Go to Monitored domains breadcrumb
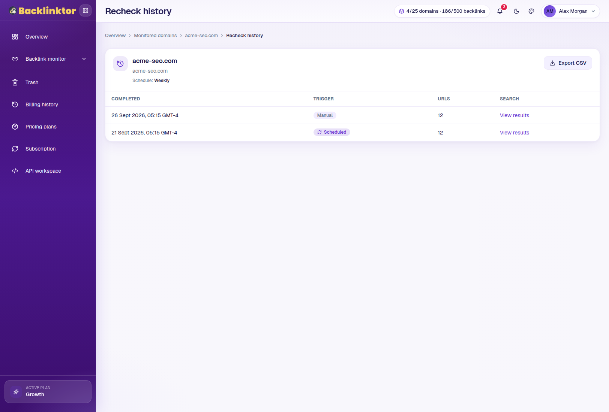Screen dimensions: 609x412 pyautogui.click(x=155, y=36)
